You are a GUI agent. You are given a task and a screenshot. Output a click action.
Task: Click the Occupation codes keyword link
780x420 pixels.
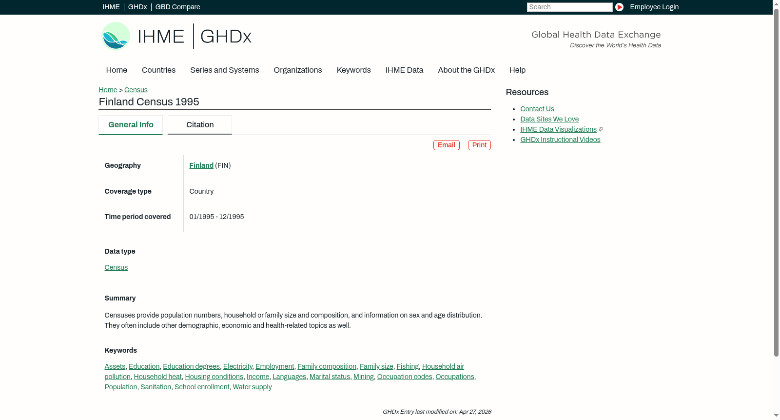[x=405, y=377]
